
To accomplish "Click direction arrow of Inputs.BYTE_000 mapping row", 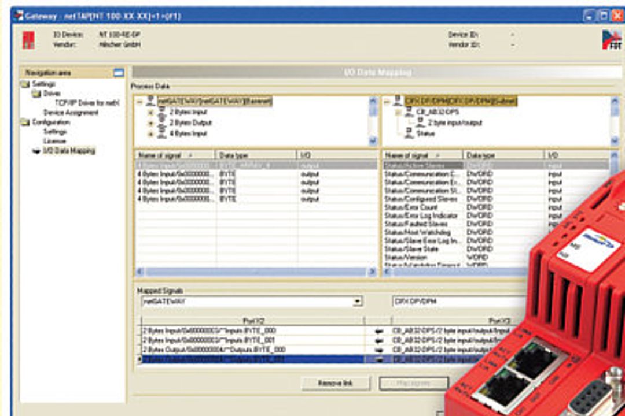I will (x=378, y=331).
